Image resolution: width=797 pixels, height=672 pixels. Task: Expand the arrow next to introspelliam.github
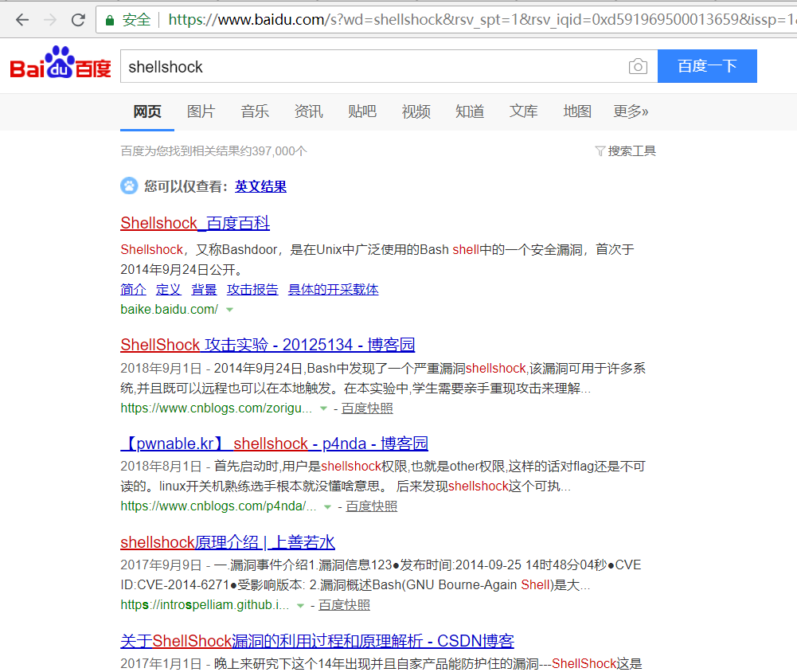(300, 605)
